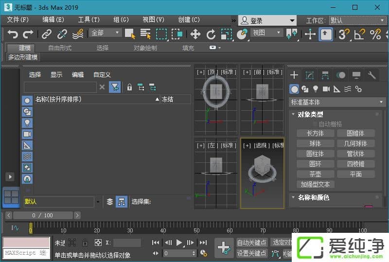
Task: Open the Scene Explorer 自定义 menu
Action: (x=102, y=75)
